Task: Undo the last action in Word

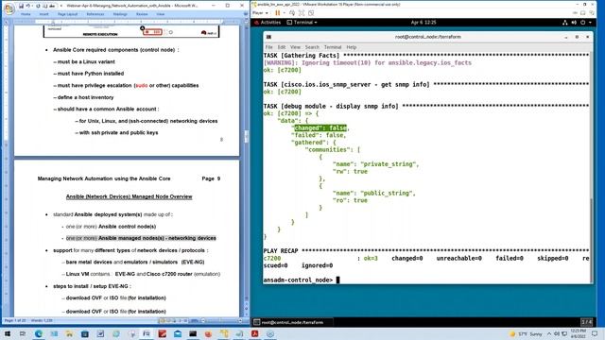Action: coord(28,6)
